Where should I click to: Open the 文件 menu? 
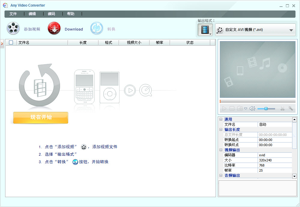[x=13, y=14]
